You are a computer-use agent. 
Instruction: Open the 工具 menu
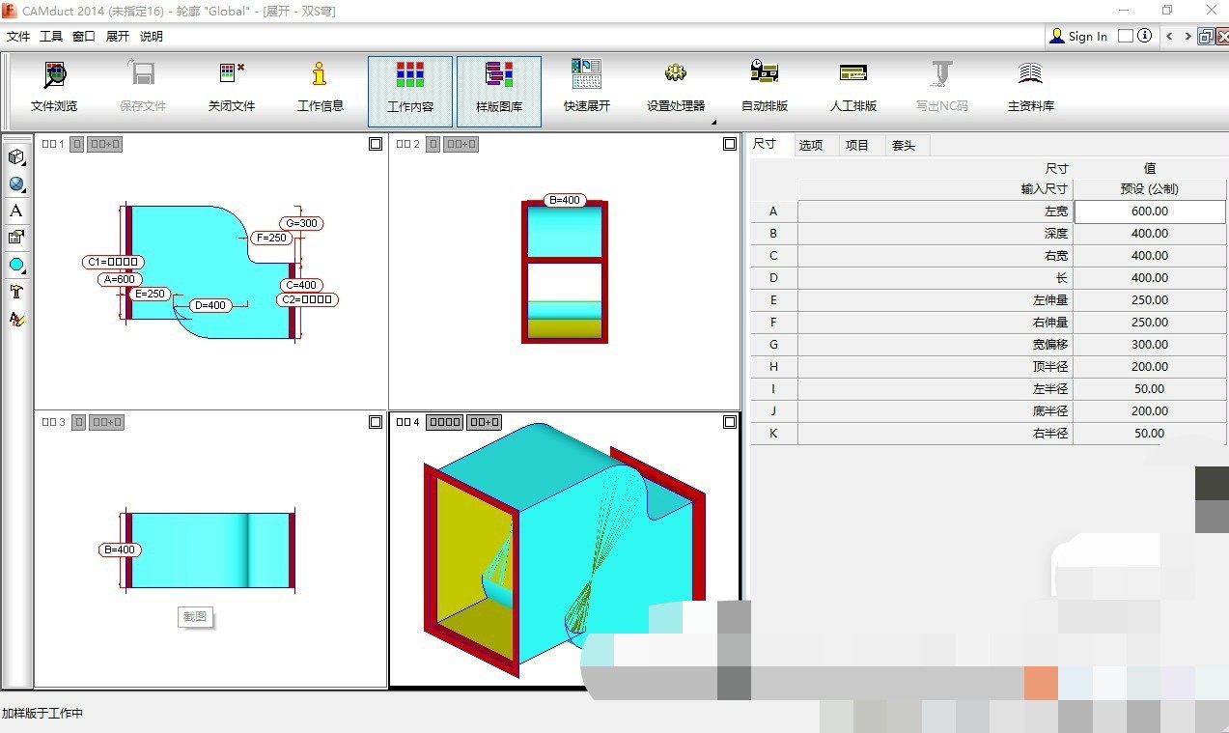point(51,36)
